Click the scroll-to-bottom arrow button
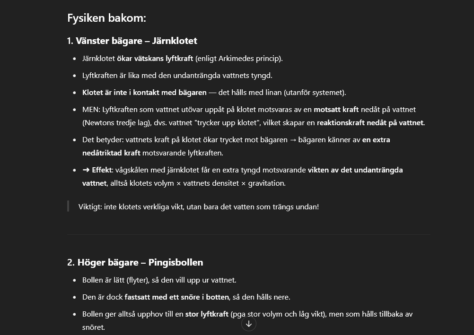The image size is (474, 335). (x=249, y=324)
